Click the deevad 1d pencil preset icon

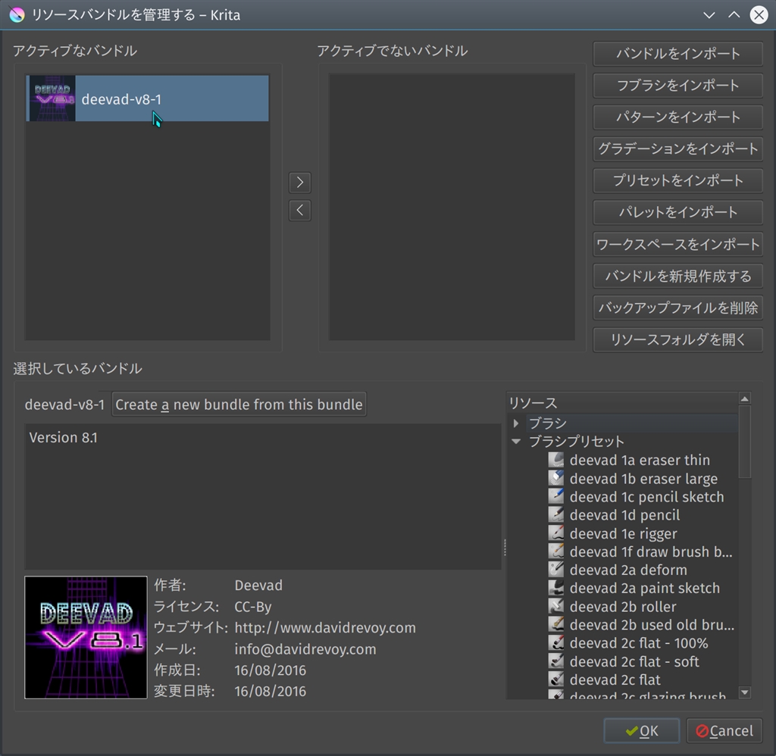[555, 515]
